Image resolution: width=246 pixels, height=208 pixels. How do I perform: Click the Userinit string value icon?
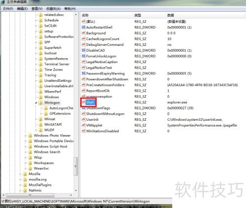click(84, 119)
